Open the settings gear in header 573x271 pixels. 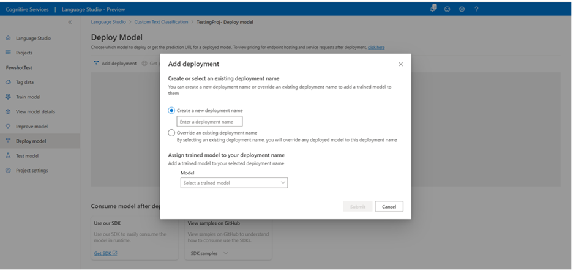462,9
